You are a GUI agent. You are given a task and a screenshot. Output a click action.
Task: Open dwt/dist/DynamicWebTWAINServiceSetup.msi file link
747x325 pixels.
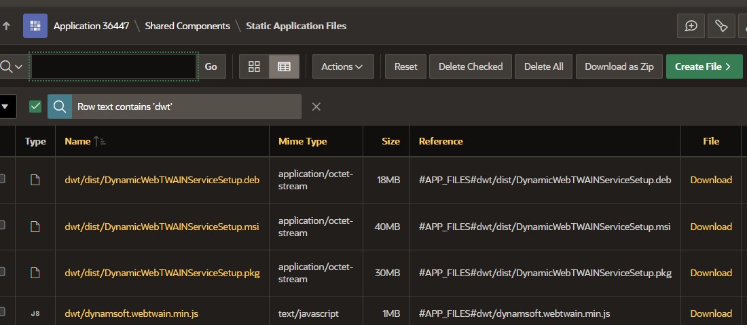coord(162,227)
